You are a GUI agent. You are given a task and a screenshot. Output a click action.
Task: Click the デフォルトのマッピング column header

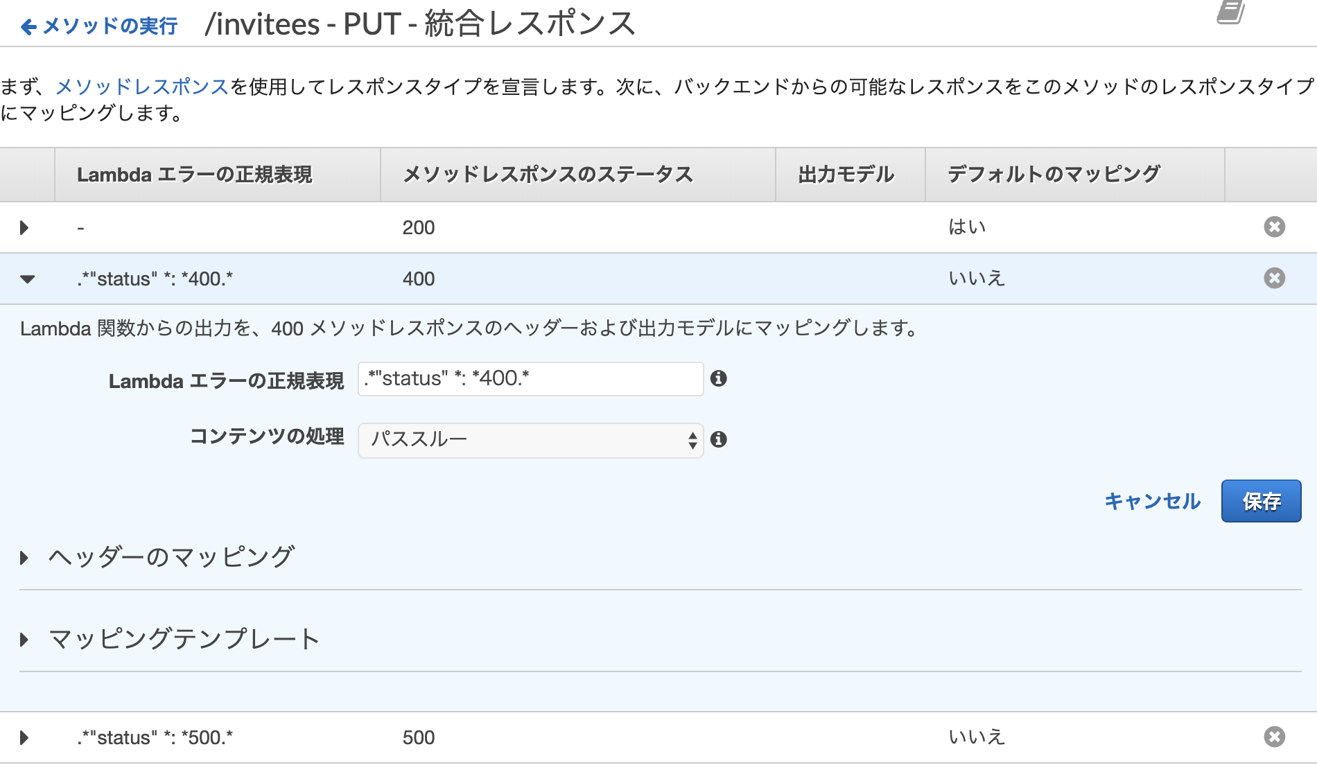coord(1054,175)
